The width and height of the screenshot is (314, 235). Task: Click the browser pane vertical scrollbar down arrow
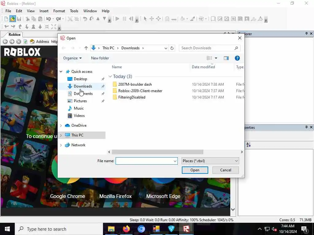click(233, 209)
